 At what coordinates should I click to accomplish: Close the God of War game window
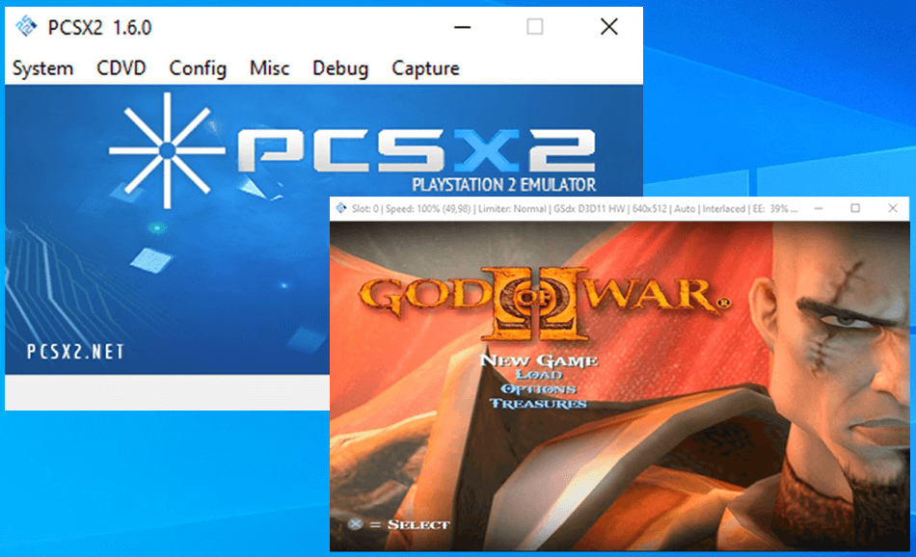tap(893, 208)
